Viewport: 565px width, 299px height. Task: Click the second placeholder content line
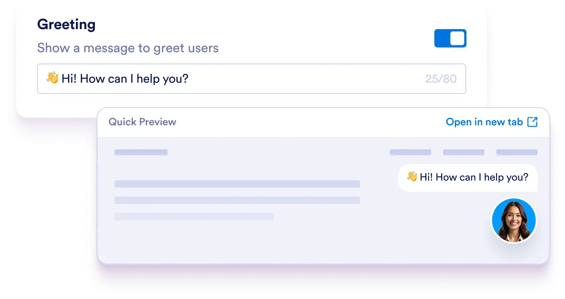[237, 200]
